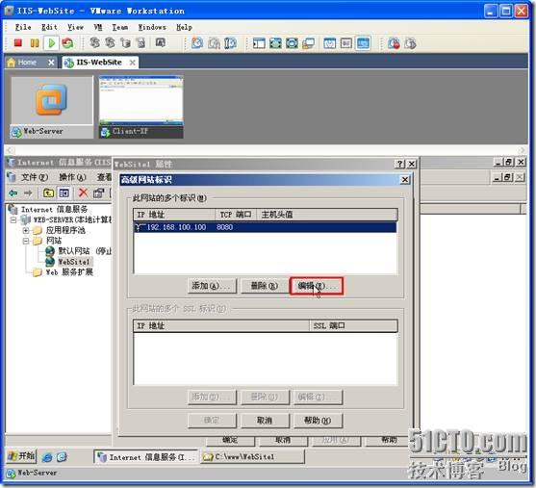Viewport: 536px width, 488px height.
Task: Toggle the show/hide console tree icon in IIS
Action: click(64, 193)
